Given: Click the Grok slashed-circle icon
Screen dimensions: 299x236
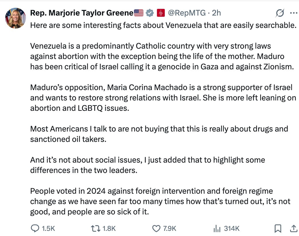Looking at the screenshot, I should 280,13.
